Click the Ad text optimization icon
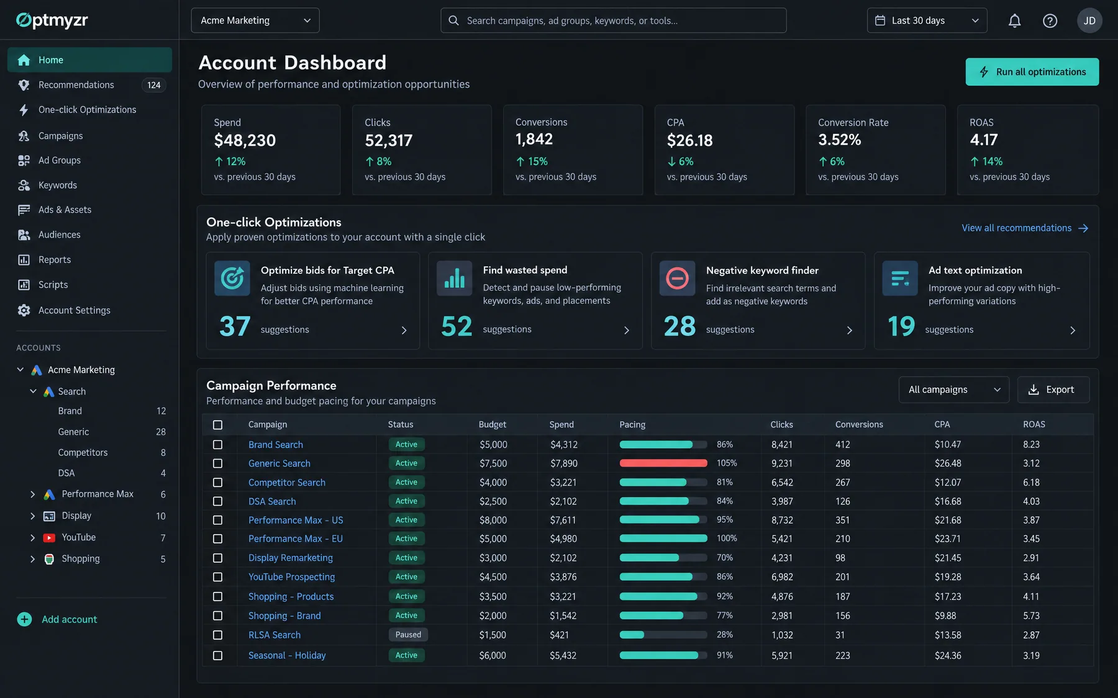The image size is (1118, 698). [900, 279]
